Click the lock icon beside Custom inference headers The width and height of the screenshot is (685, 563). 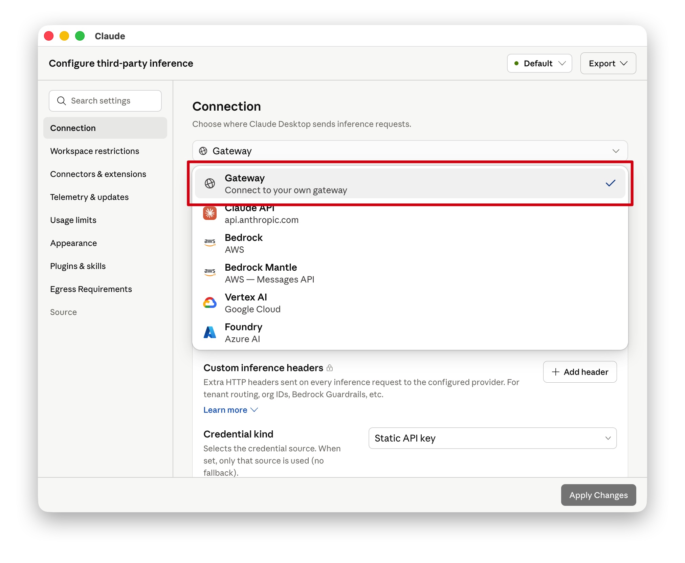330,368
